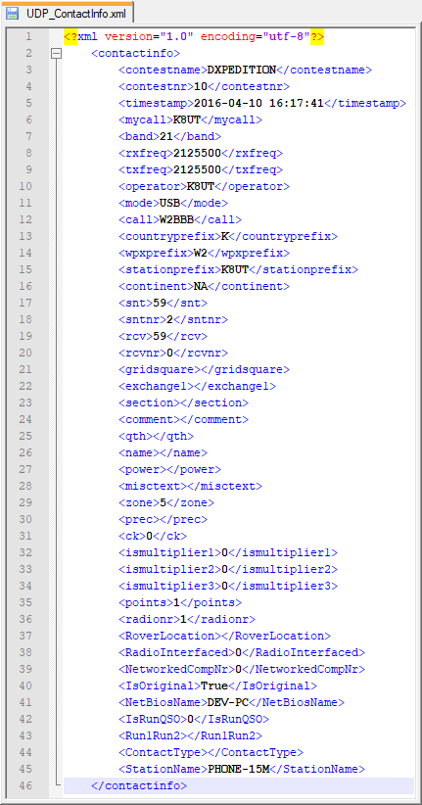Click the IsOriginal value True

[214, 686]
